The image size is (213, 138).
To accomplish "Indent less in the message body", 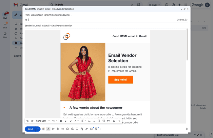I will click(x=99, y=121).
